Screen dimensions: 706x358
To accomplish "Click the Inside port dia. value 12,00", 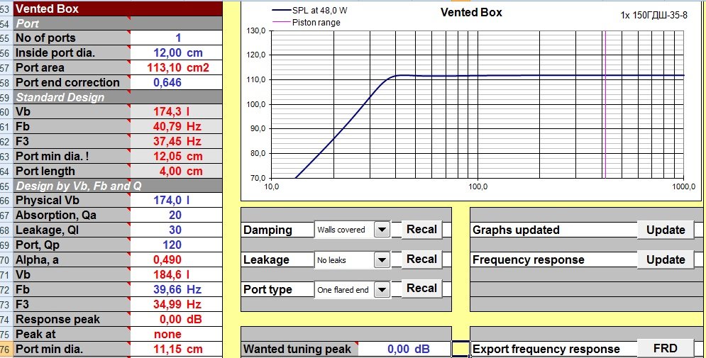I will [177, 53].
